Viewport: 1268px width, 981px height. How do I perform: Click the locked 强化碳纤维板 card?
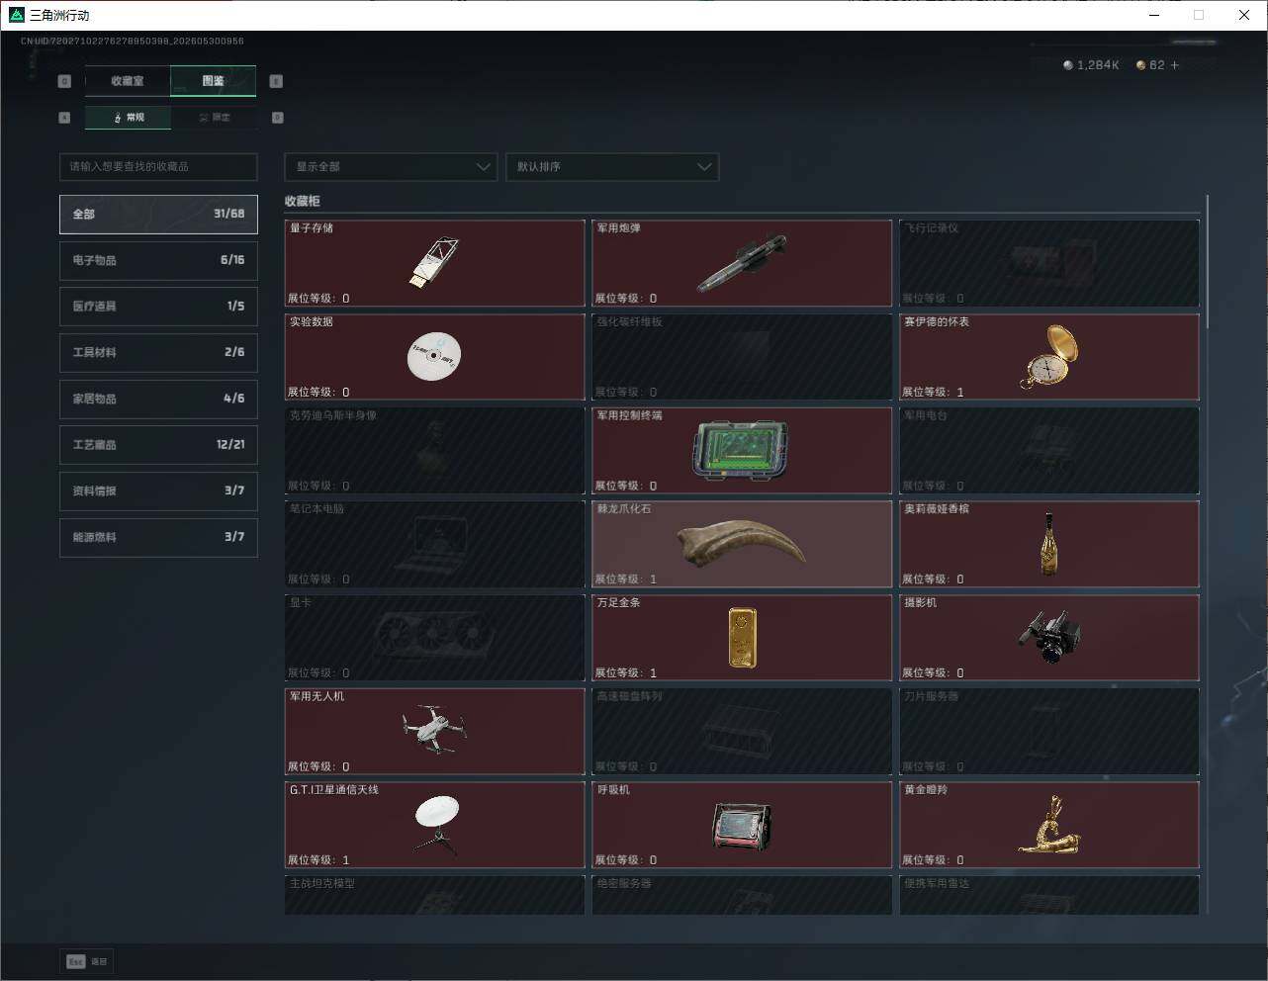742,357
